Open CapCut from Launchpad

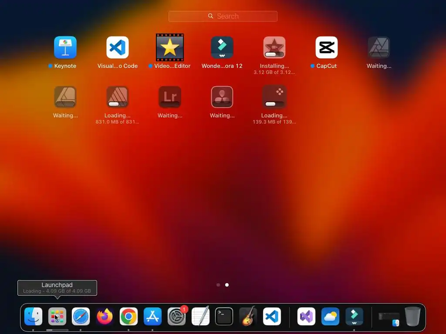[x=327, y=47]
